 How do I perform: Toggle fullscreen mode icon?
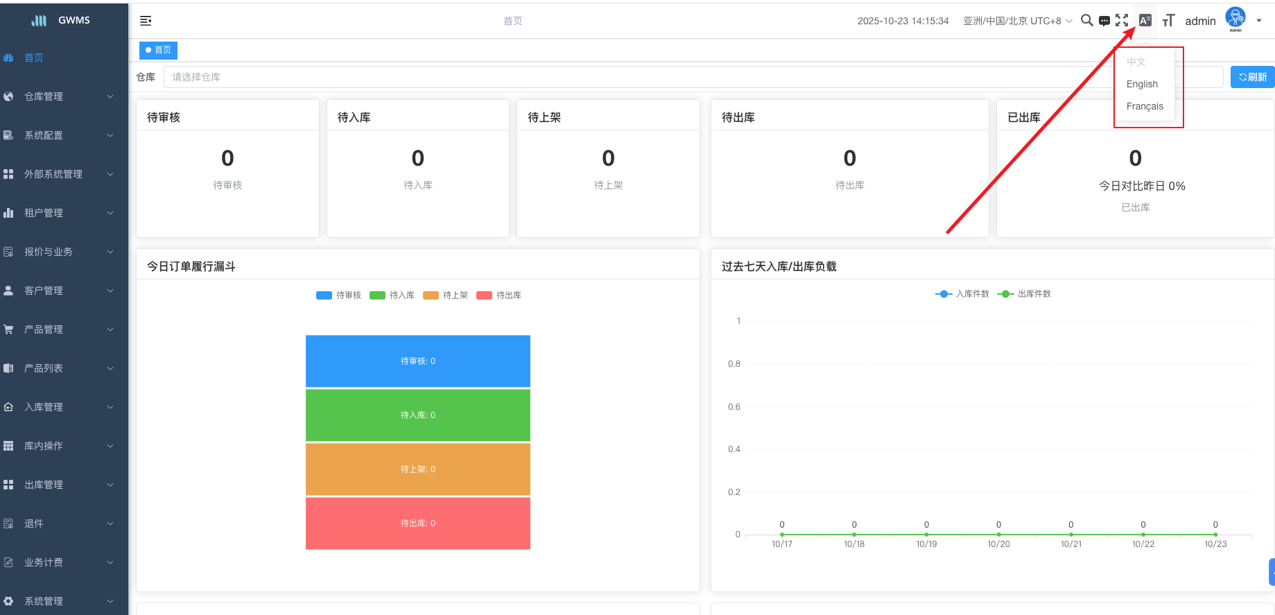click(1122, 21)
